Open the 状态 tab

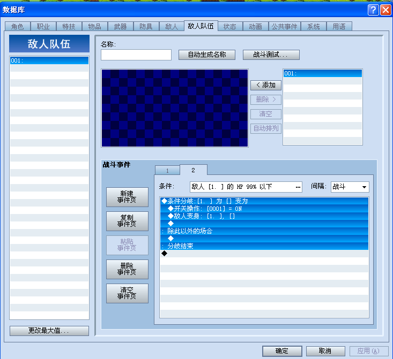pyautogui.click(x=230, y=26)
